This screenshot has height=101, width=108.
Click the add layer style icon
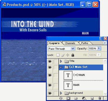(61, 98)
